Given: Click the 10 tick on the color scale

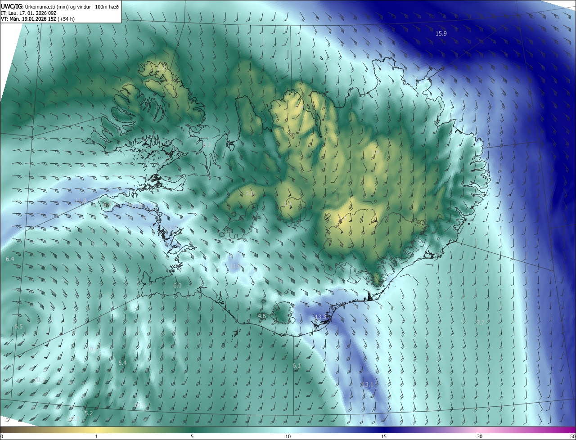Looking at the screenshot, I should [x=288, y=436].
